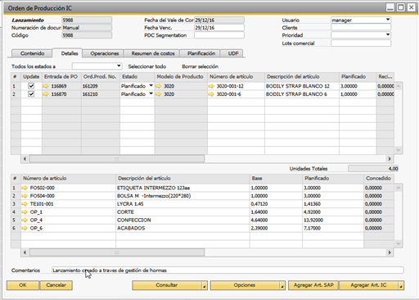
Task: Open the Todos los estados a dropdown
Action: tap(119, 66)
